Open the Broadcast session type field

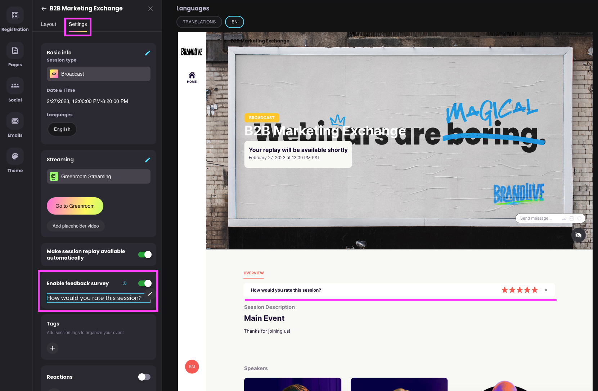(x=99, y=74)
